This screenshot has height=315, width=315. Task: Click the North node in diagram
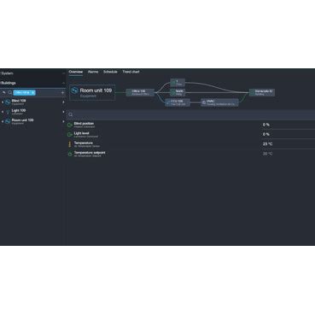point(178,92)
